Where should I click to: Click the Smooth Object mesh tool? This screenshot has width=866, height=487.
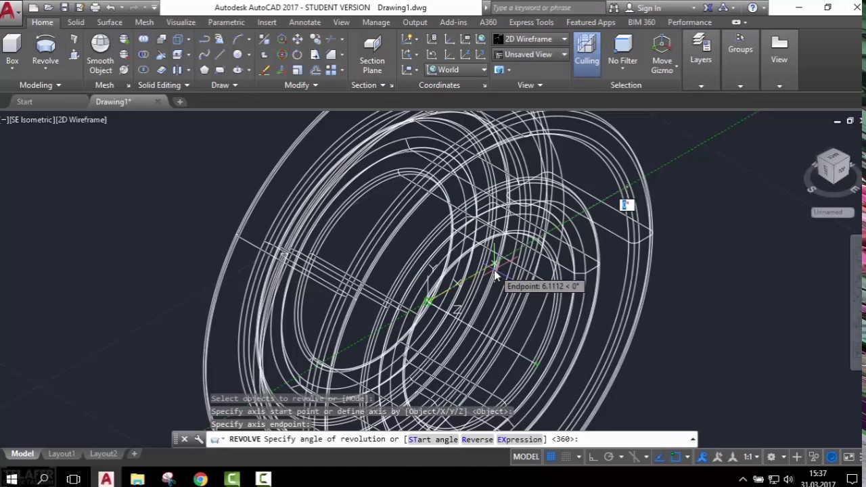(100, 54)
